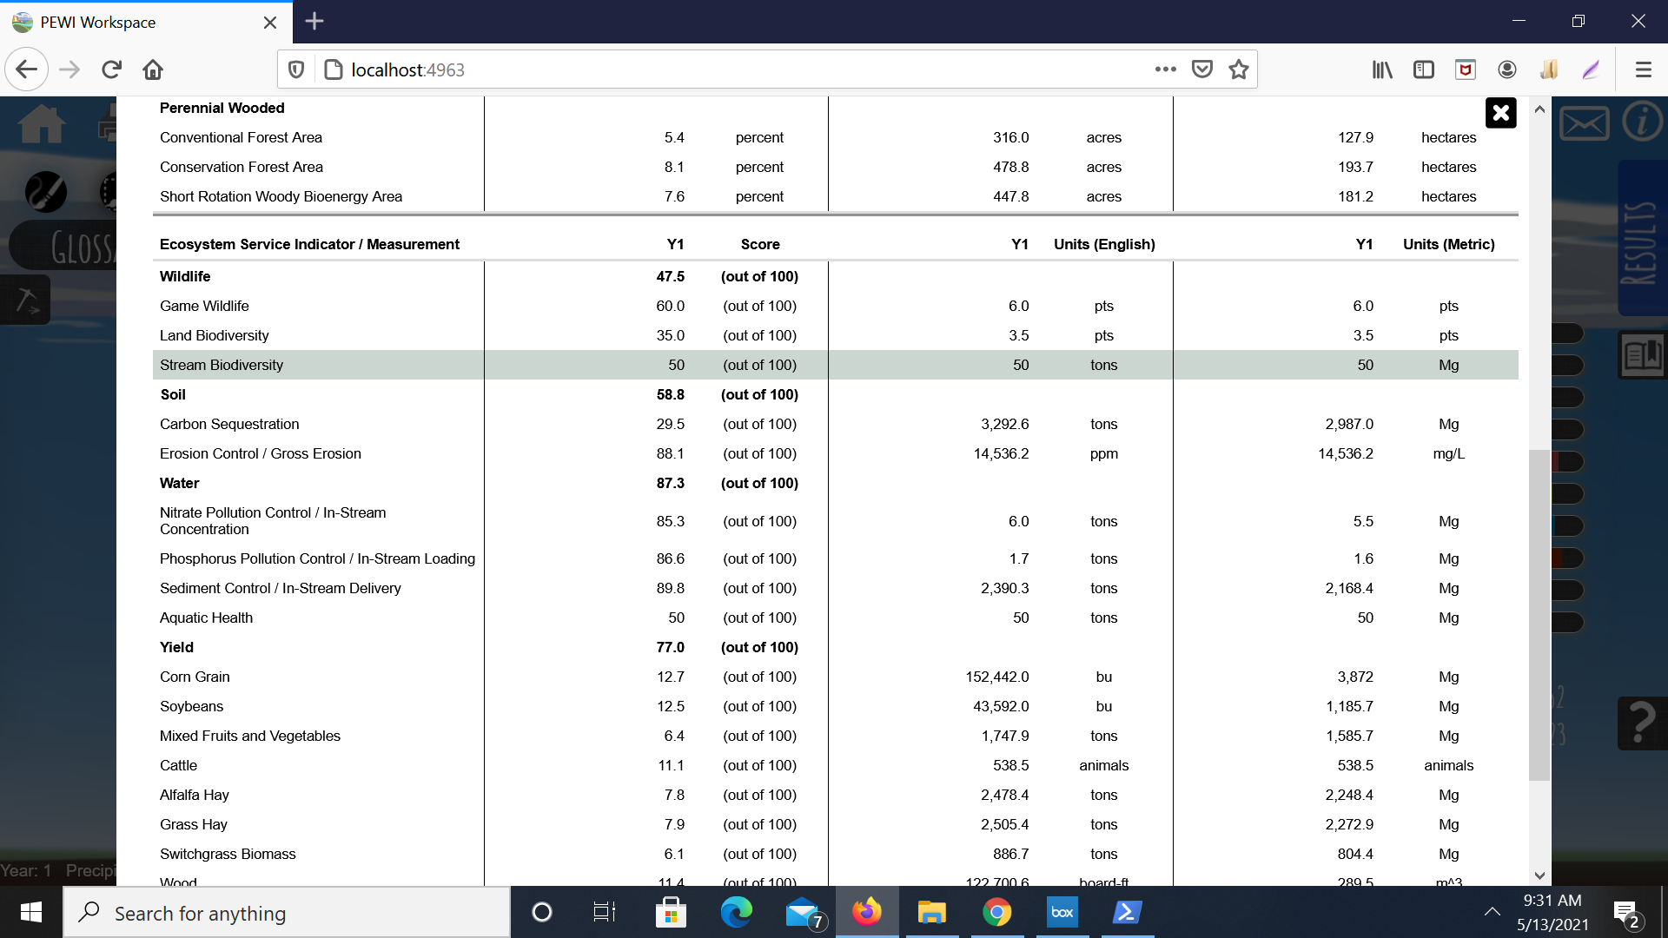1668x938 pixels.
Task: Bookmark this page with star icon
Action: (1239, 69)
